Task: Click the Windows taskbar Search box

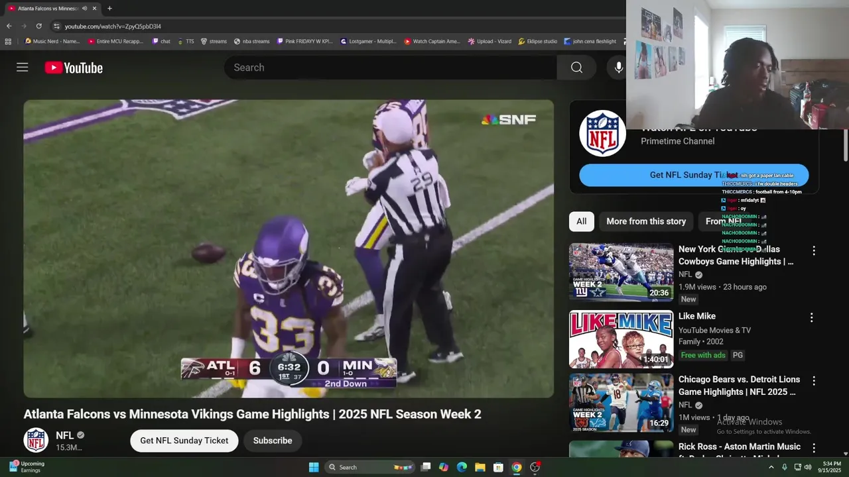Action: point(371,467)
